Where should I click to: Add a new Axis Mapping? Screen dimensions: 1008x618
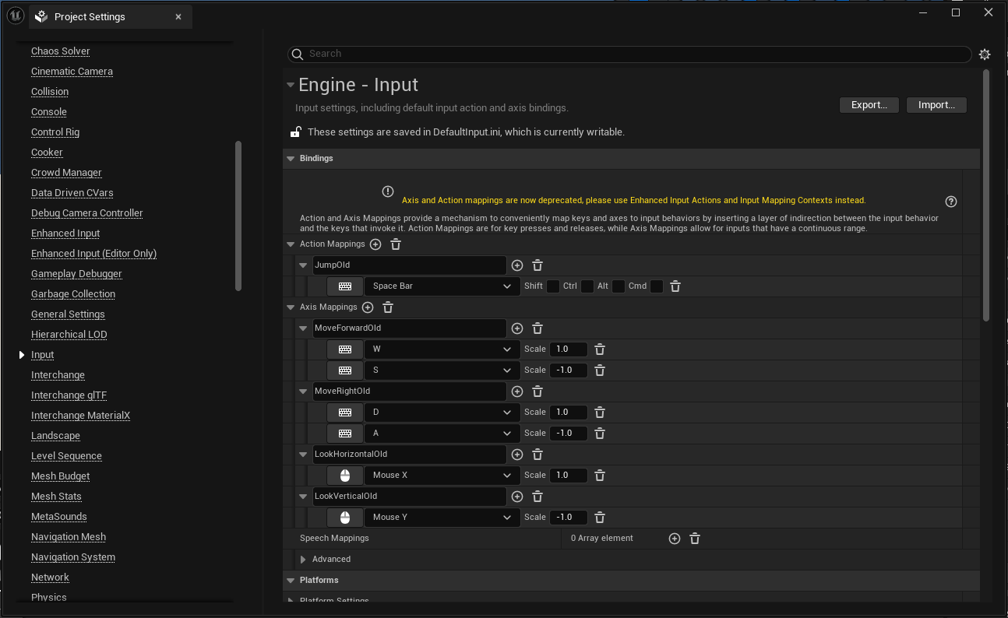[x=368, y=307]
